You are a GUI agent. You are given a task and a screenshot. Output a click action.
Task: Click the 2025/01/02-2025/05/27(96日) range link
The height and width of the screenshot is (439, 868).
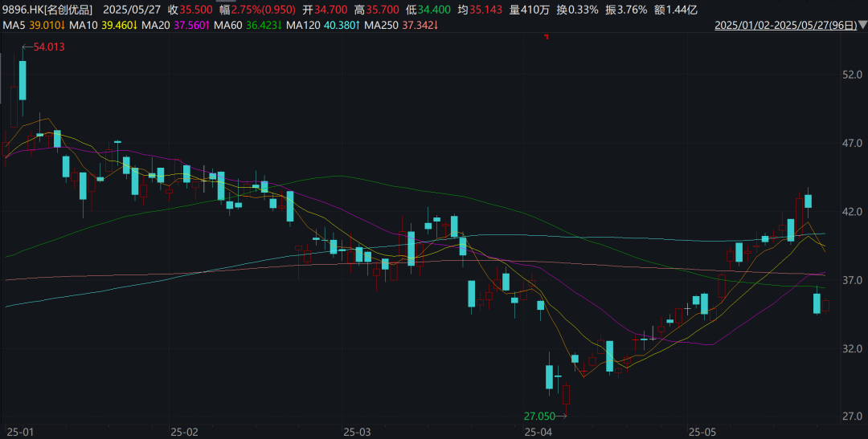point(786,25)
